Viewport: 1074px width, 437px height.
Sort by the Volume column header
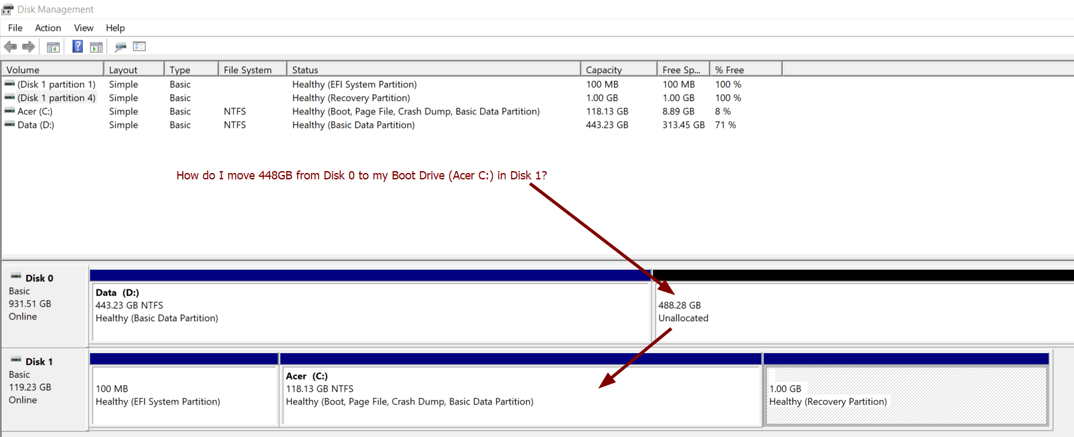[52, 69]
